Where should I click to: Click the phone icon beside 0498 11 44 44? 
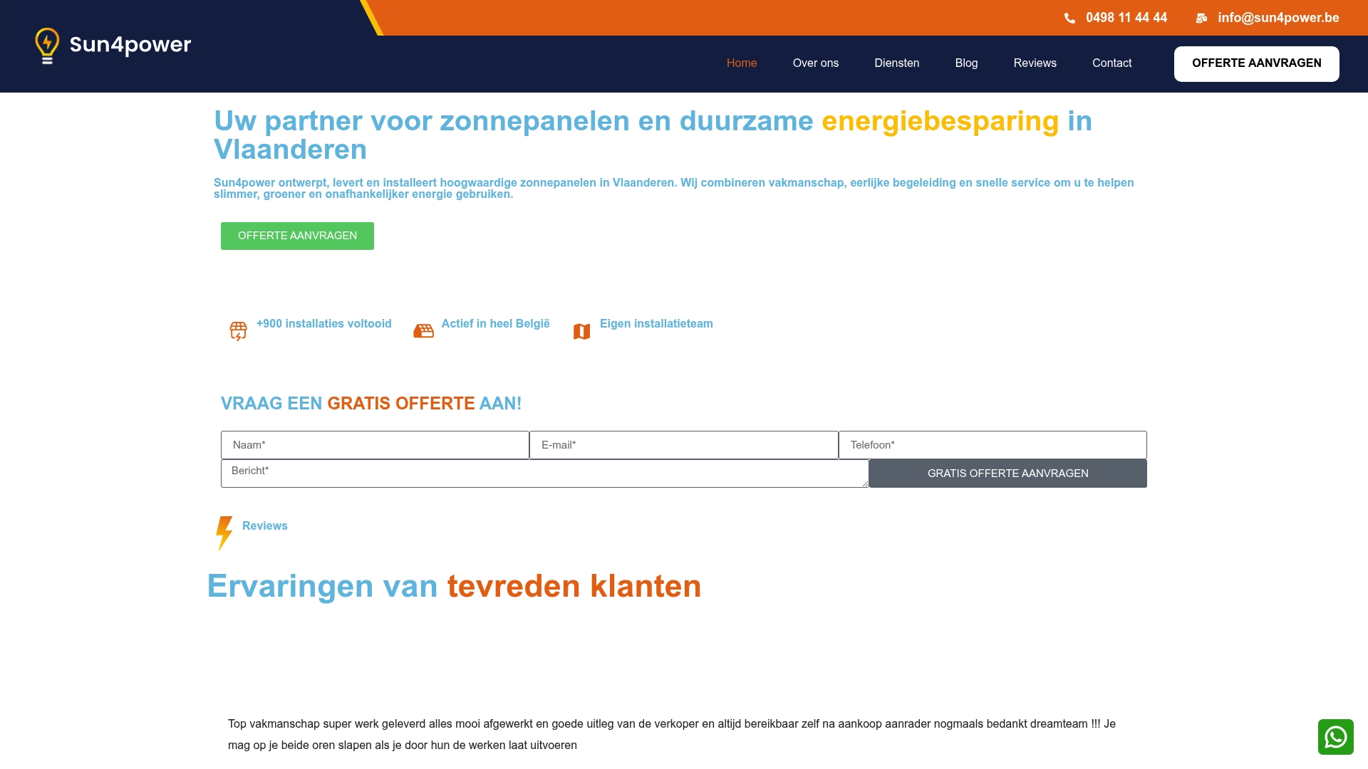(x=1069, y=19)
